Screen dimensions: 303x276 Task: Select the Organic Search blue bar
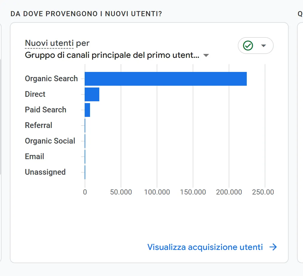coord(165,79)
